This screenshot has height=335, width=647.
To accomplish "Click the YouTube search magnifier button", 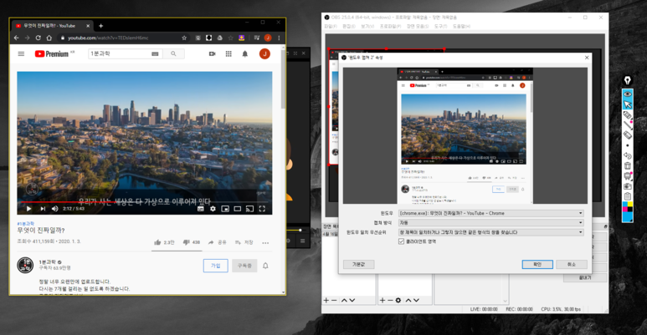I will pos(174,54).
